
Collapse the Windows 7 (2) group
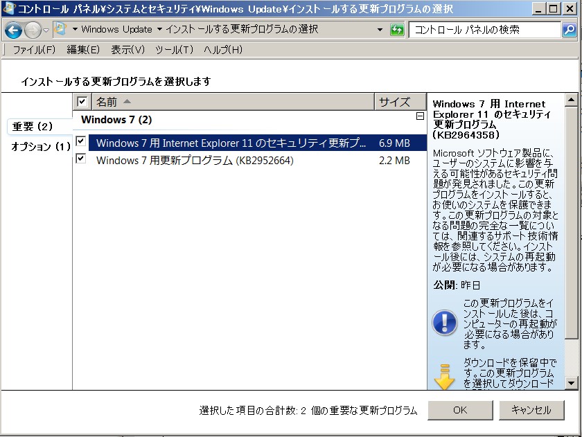(420, 116)
